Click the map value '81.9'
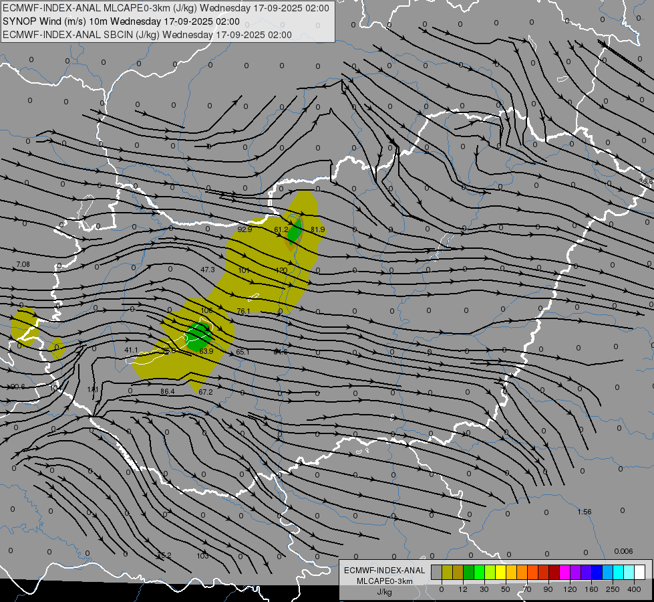Viewport: 654px width, 602px height. tap(317, 229)
